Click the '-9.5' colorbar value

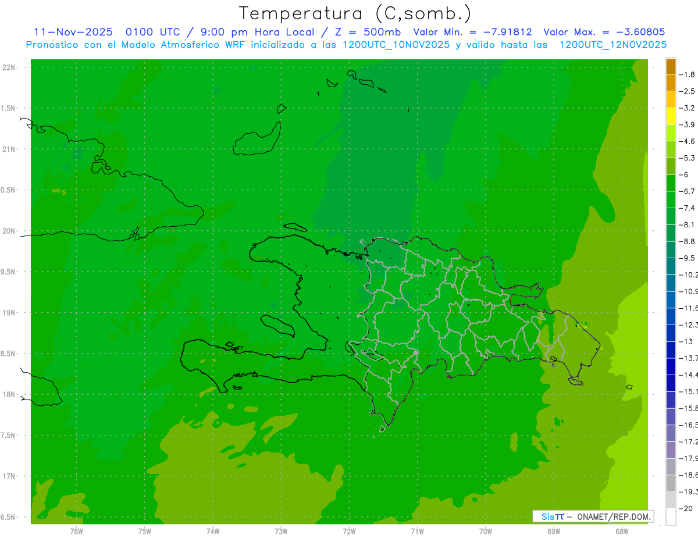tap(688, 258)
